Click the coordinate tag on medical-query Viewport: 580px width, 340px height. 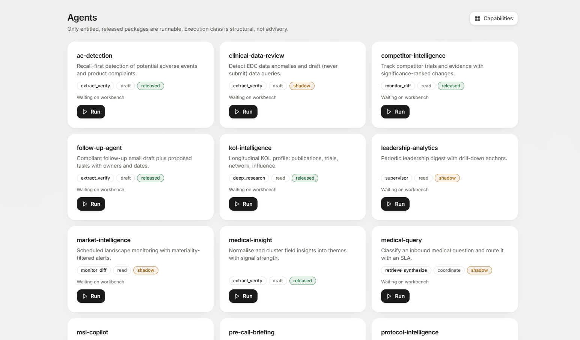pos(449,270)
